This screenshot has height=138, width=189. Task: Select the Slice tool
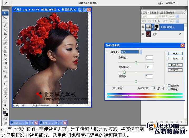coord(5,38)
